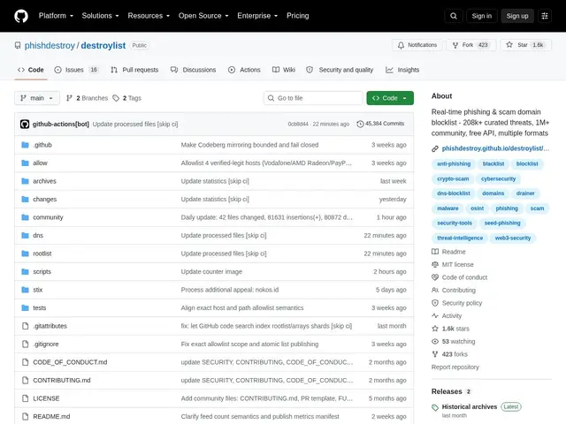Click the file icon for LICENSE

coord(25,398)
